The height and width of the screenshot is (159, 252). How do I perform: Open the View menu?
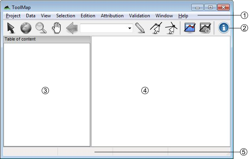(46, 16)
